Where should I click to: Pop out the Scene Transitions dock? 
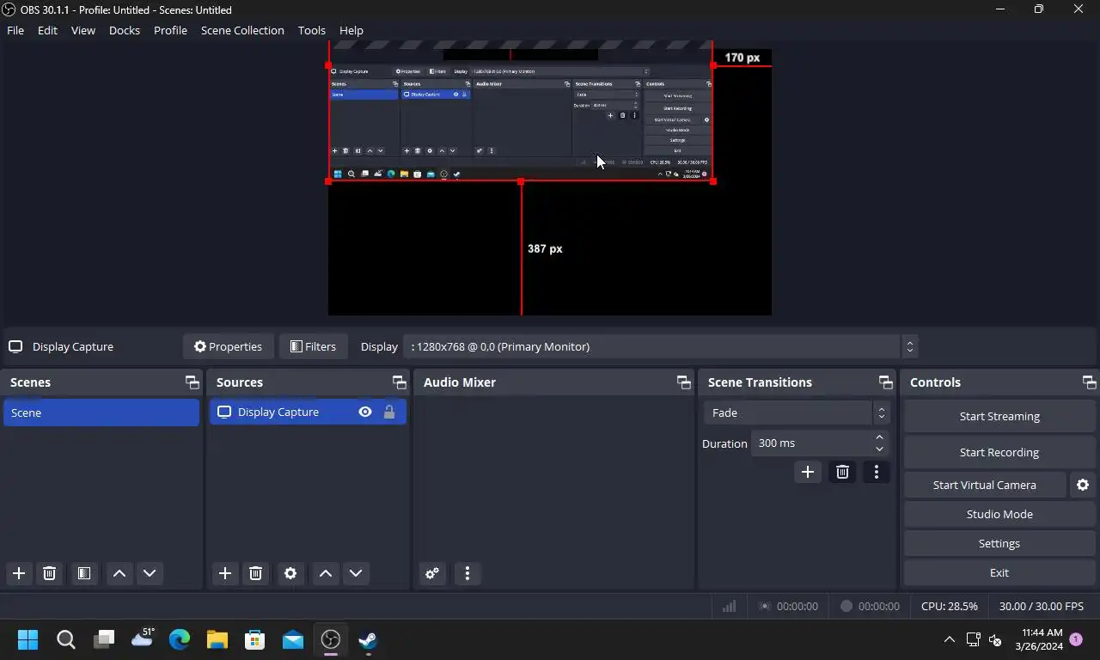tap(885, 382)
